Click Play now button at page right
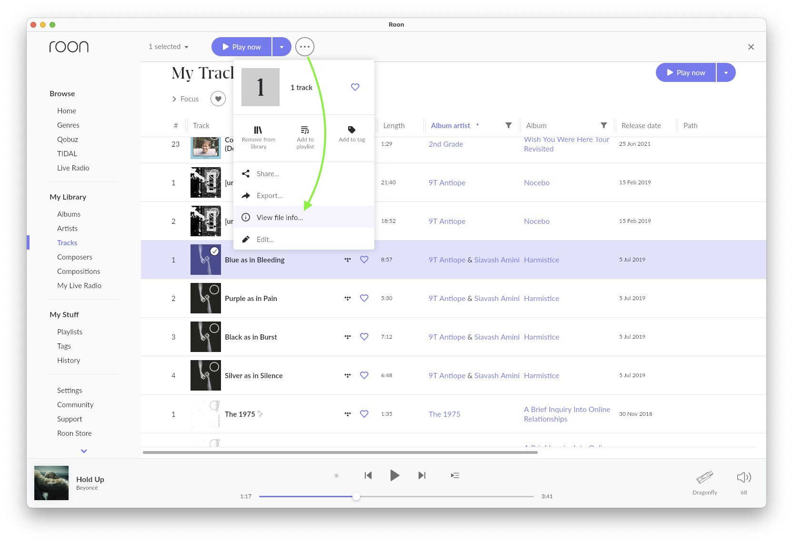Image resolution: width=793 pixels, height=543 pixels. click(x=686, y=72)
